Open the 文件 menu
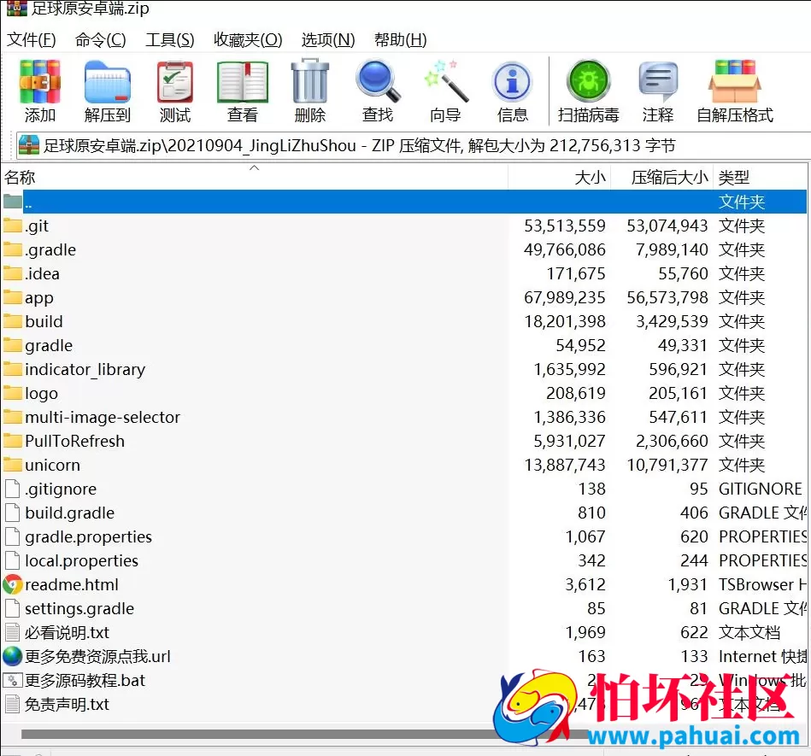Image resolution: width=811 pixels, height=756 pixels. (31, 39)
